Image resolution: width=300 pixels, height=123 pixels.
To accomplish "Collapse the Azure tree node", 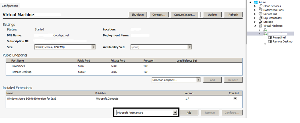I will click(x=250, y=2).
